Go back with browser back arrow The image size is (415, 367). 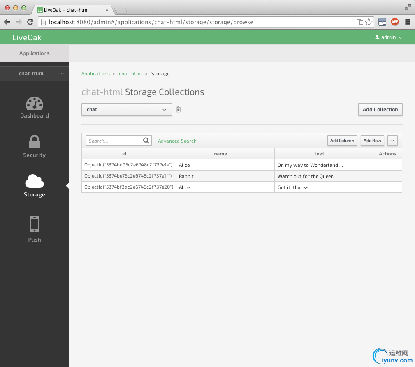(x=7, y=22)
